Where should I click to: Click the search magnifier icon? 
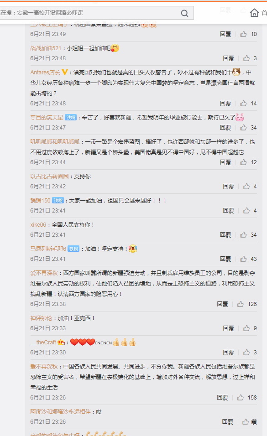[184, 13]
